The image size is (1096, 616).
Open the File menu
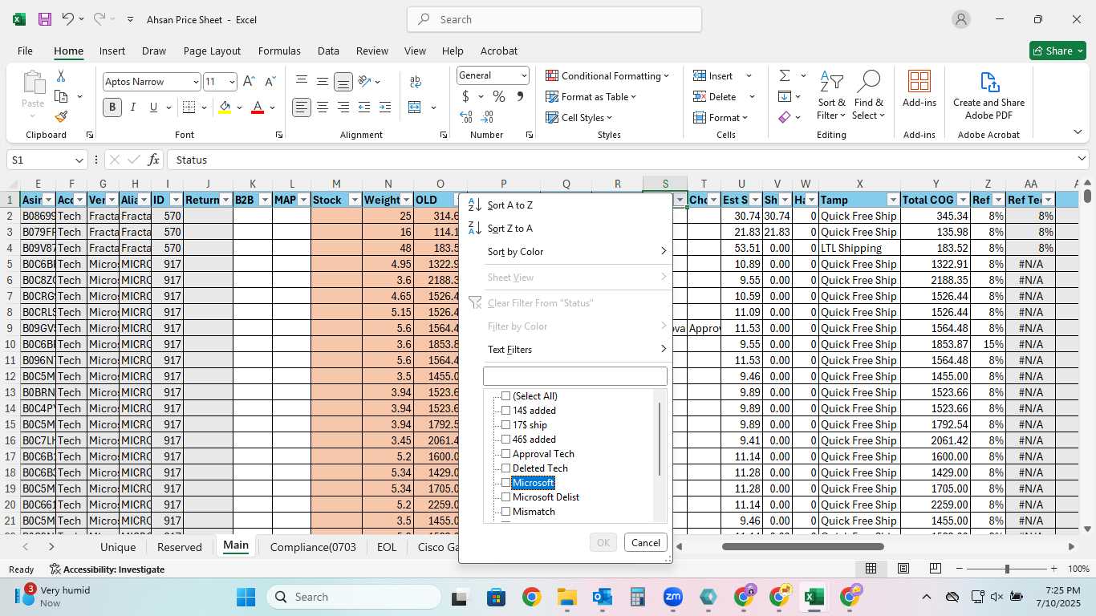tap(25, 51)
